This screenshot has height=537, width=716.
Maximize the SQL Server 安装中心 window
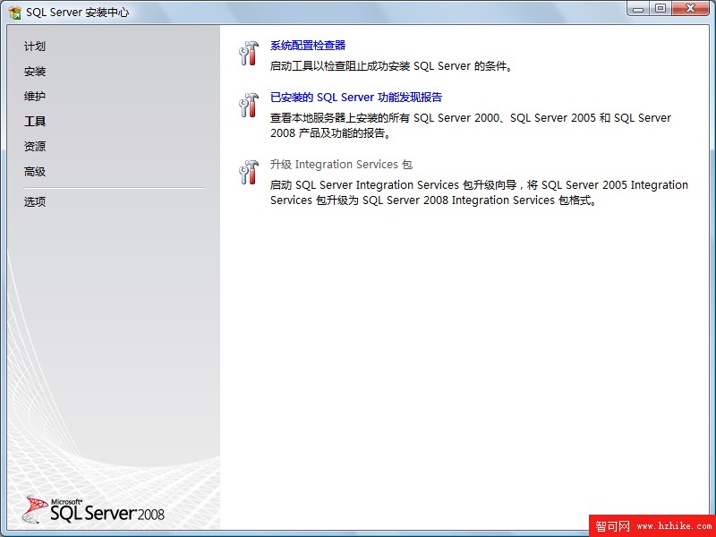tap(661, 9)
